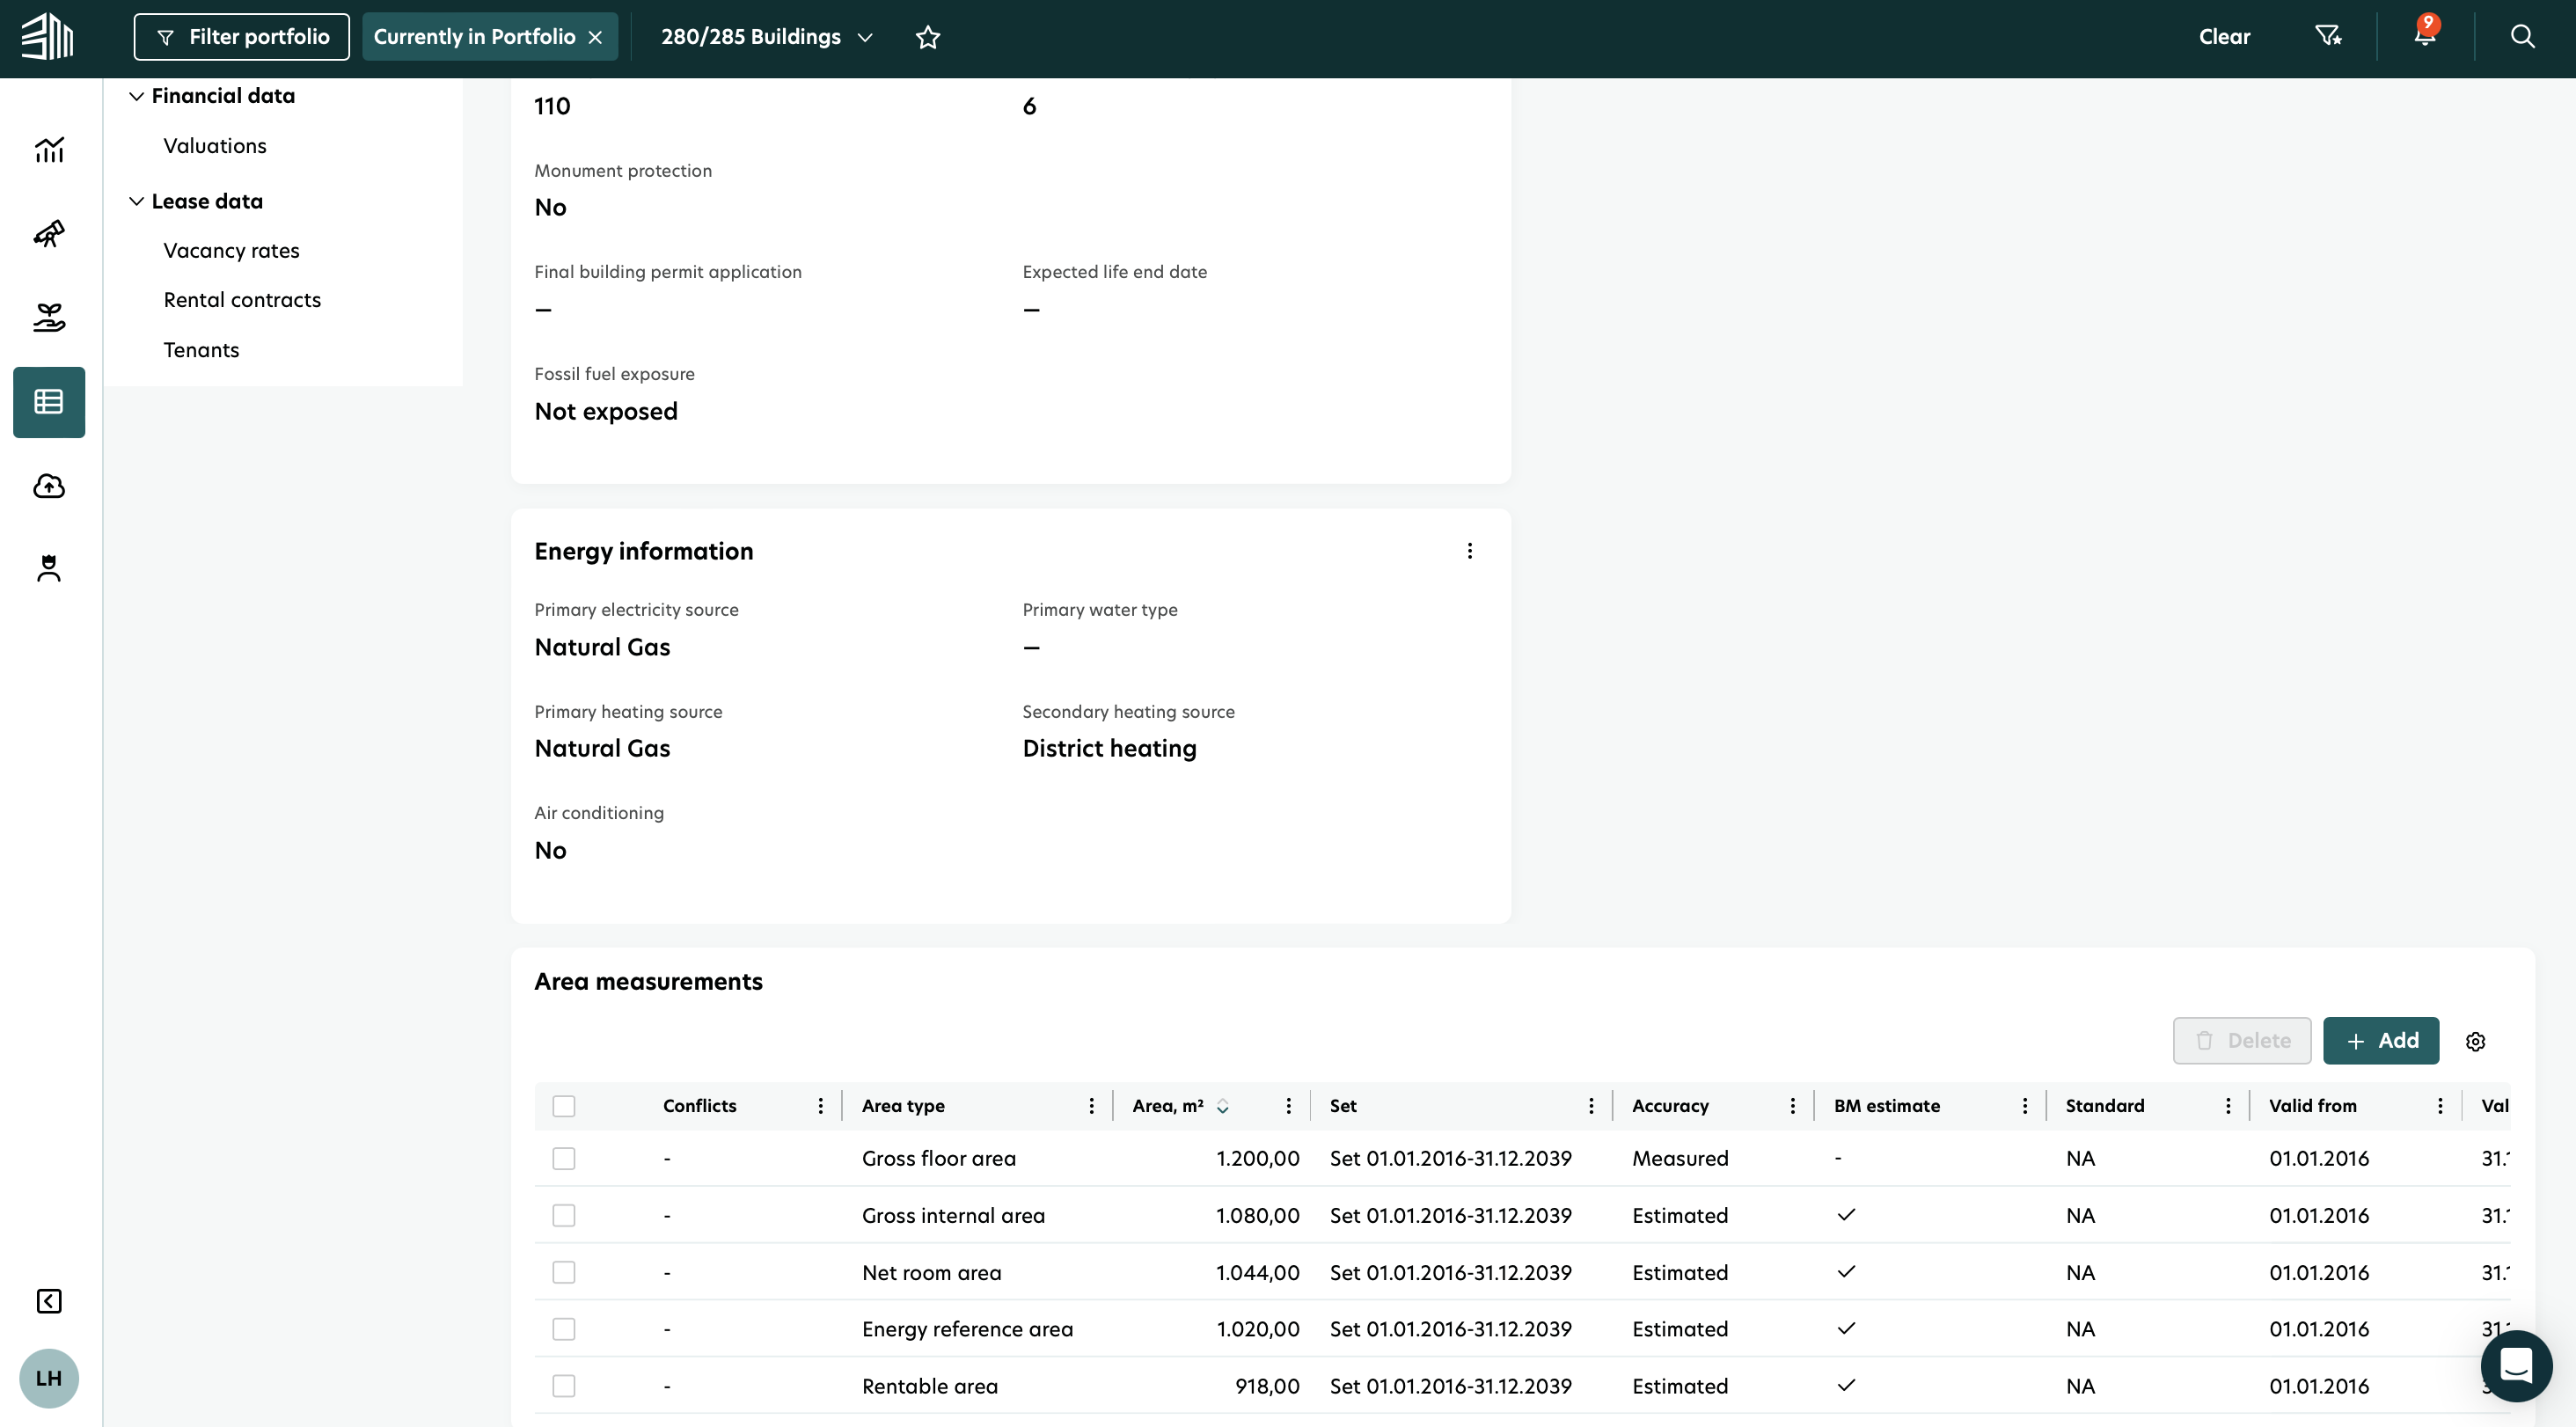Open the telescope sidebar icon

pos(49,234)
